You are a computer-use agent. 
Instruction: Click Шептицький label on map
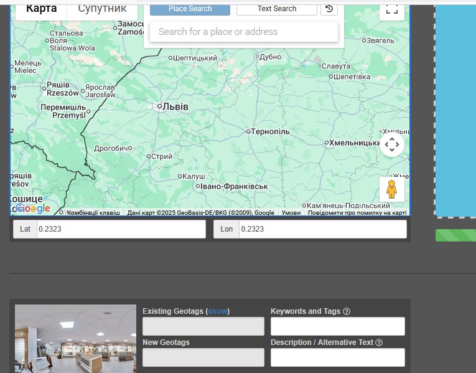click(195, 58)
